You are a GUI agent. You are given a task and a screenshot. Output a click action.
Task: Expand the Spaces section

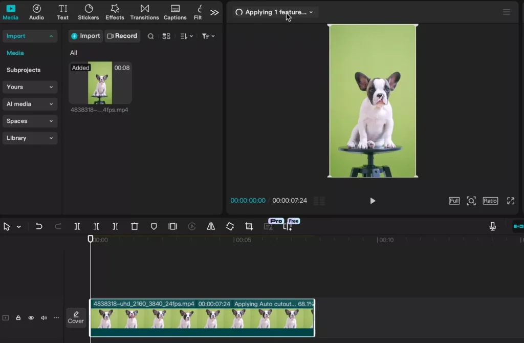[x=30, y=121]
